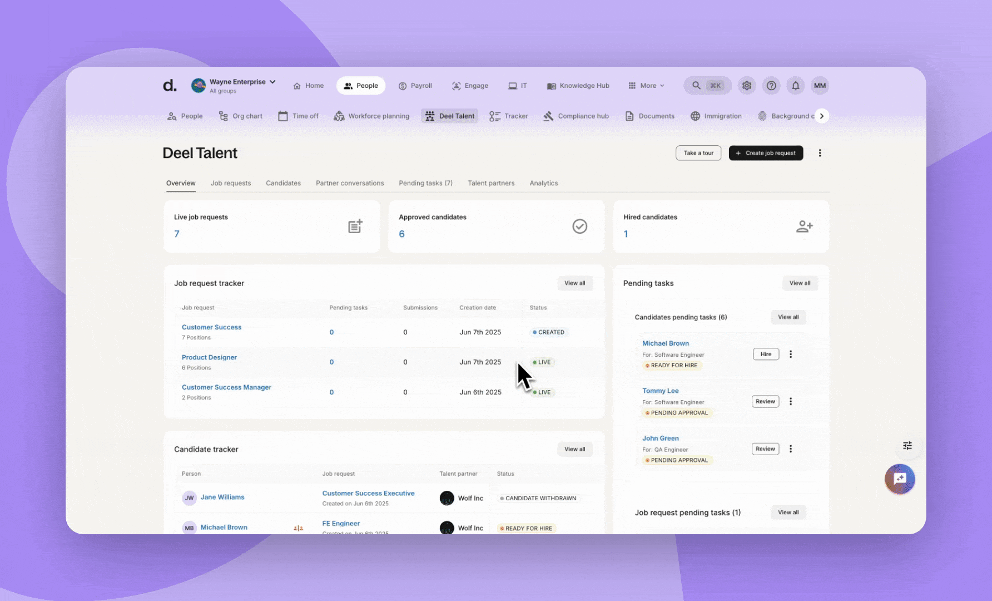View all Candidates pending tasks (6)
The height and width of the screenshot is (601, 992).
[788, 317]
